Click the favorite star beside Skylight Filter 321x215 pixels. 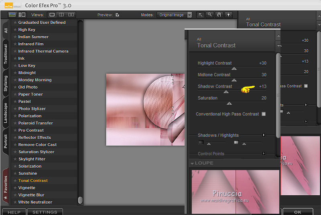coord(15,159)
